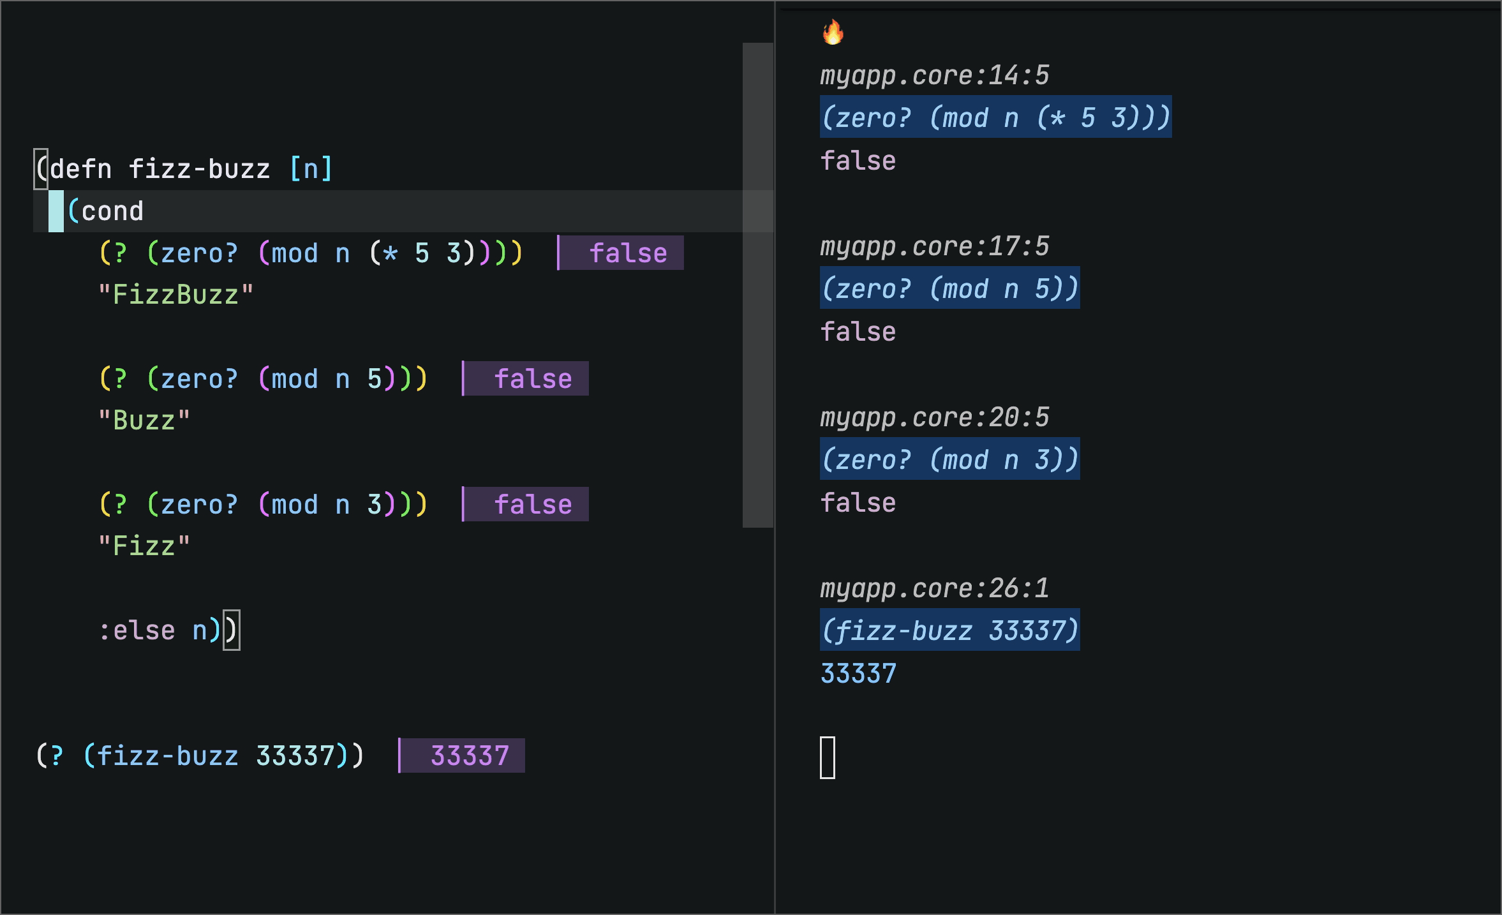Click the 'defn fizz-buzz' function name
1502x915 pixels.
pyautogui.click(x=161, y=169)
